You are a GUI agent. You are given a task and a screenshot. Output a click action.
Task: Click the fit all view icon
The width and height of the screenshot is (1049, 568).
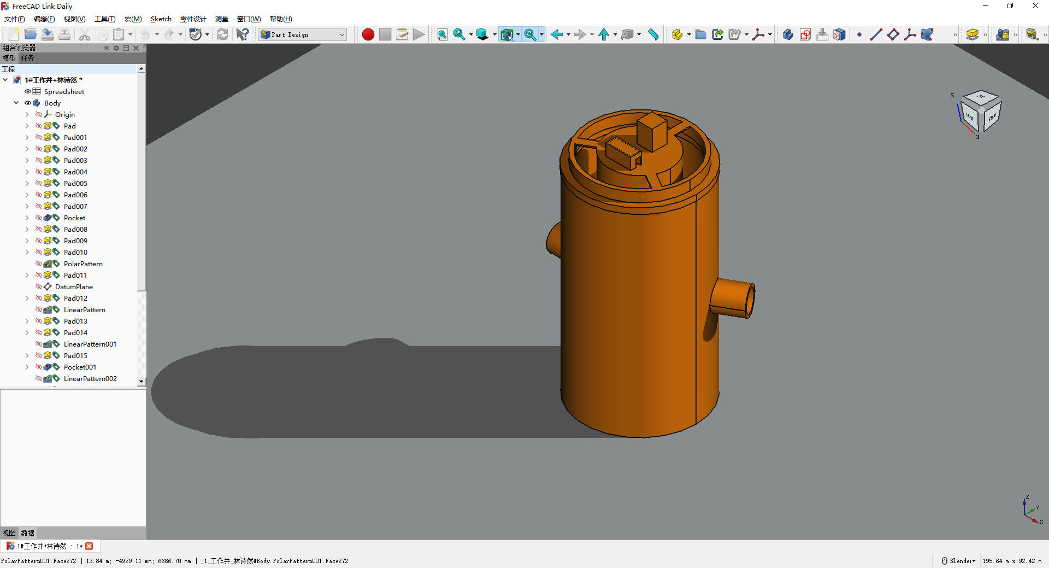[442, 34]
